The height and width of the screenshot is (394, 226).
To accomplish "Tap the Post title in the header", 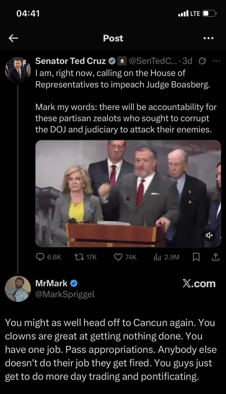I will 113,38.
